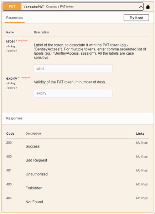Click the Responses section header

[14, 118]
